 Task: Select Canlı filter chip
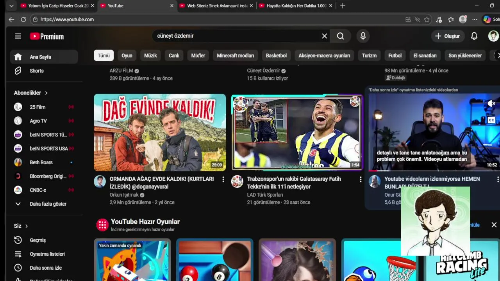174,55
